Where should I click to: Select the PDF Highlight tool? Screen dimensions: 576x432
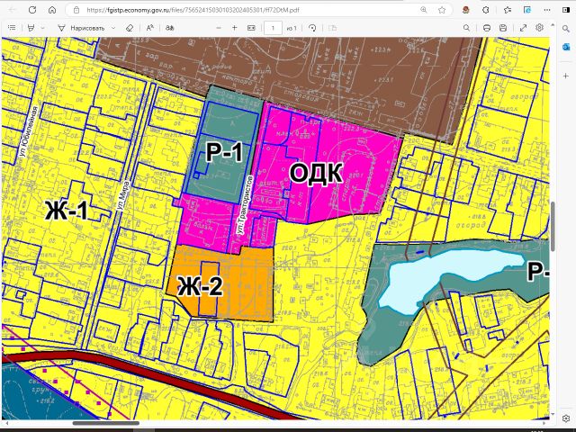31,28
